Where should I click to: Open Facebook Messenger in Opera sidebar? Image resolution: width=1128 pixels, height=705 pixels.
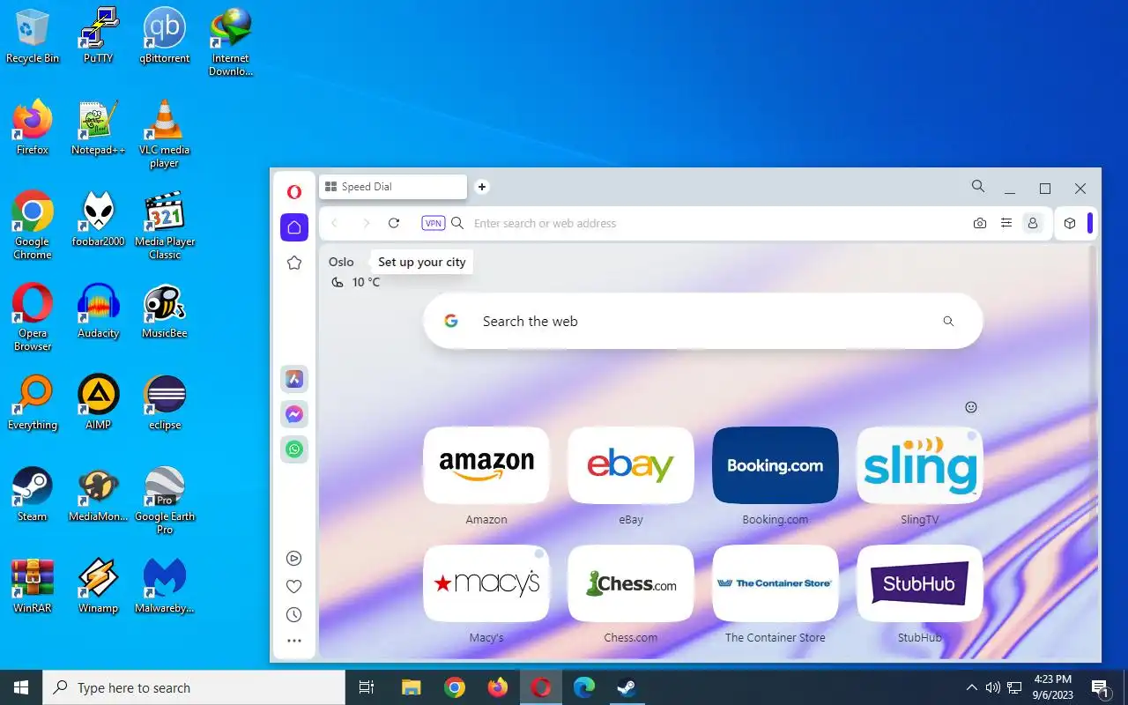click(294, 414)
